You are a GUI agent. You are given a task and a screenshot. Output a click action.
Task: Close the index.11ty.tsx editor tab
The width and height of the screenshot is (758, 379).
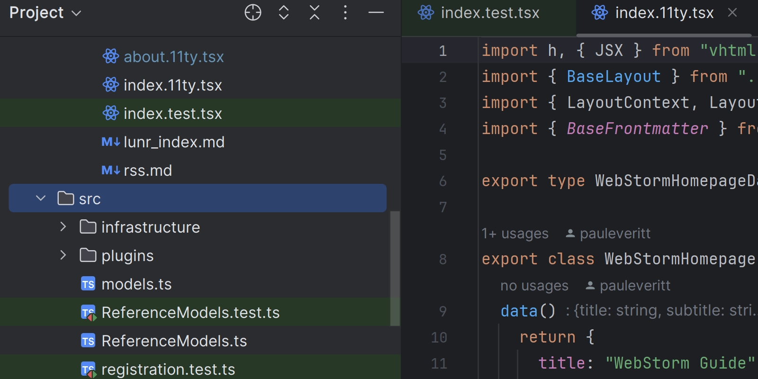[x=732, y=13]
